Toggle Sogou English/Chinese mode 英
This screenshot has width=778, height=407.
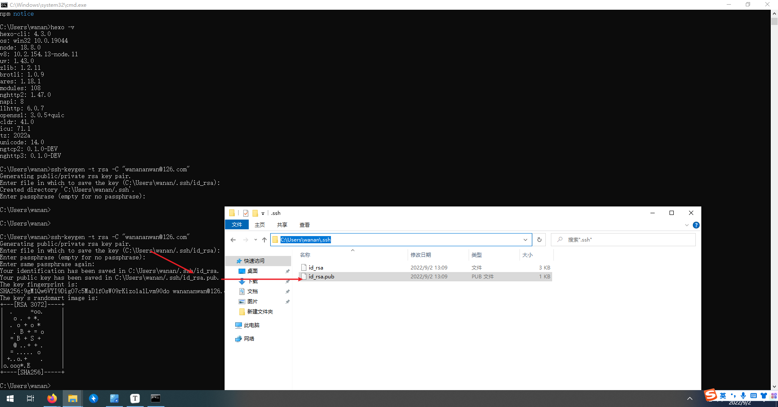tap(723, 396)
